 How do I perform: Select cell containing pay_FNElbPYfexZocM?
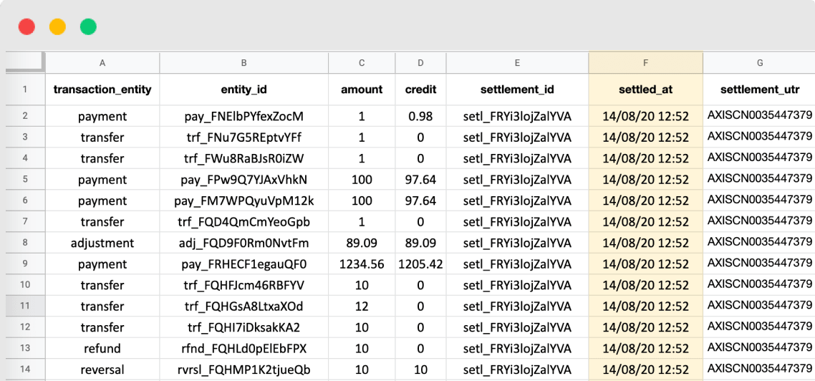(243, 116)
